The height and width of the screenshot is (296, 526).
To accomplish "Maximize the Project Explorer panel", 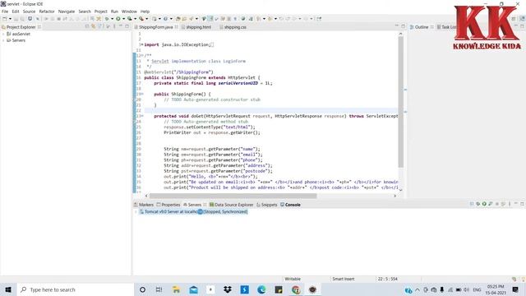I will pyautogui.click(x=127, y=26).
